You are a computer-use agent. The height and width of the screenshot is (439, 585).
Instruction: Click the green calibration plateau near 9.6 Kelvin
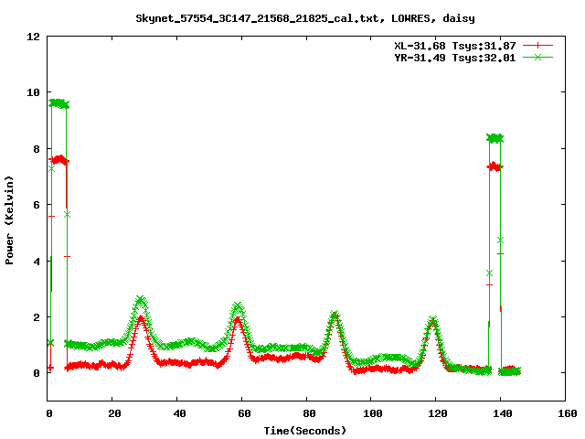pyautogui.click(x=58, y=103)
